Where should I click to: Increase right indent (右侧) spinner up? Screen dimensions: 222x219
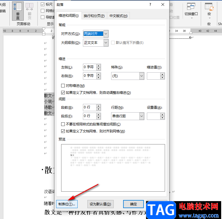point(98,74)
